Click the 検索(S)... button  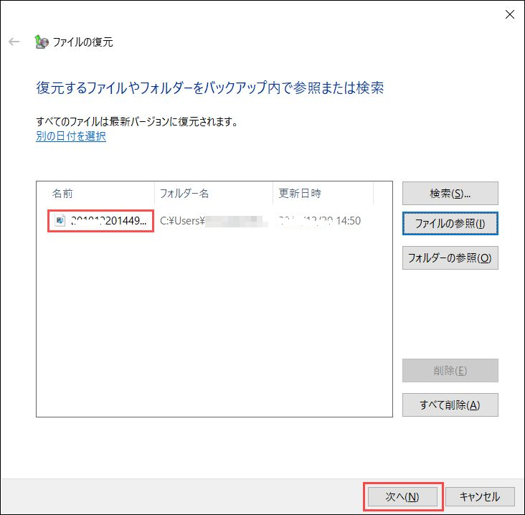[x=450, y=193]
